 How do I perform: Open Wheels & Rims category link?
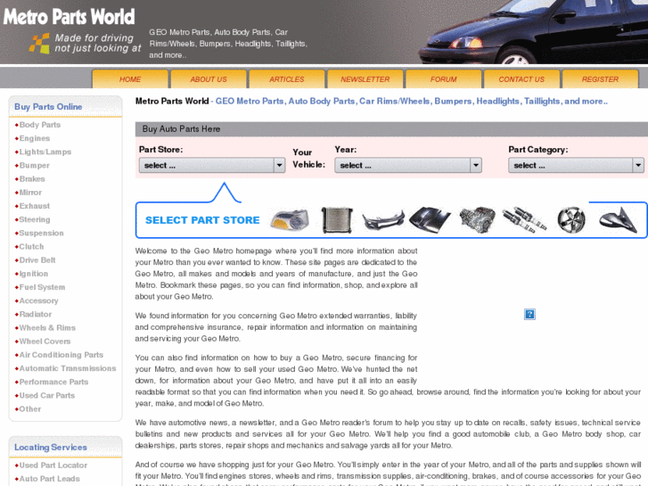47,328
